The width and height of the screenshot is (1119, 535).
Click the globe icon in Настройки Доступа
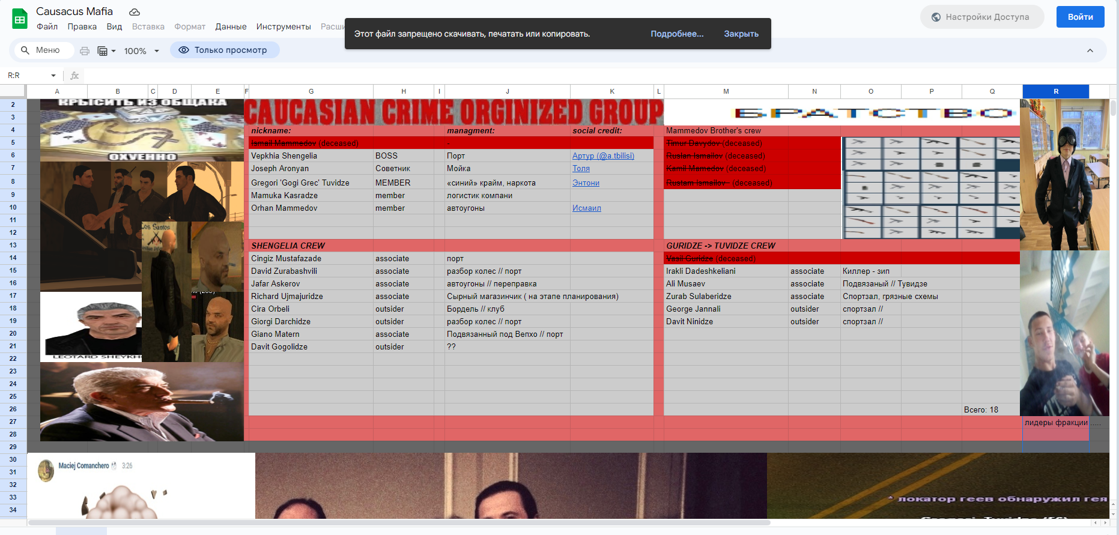click(x=936, y=17)
